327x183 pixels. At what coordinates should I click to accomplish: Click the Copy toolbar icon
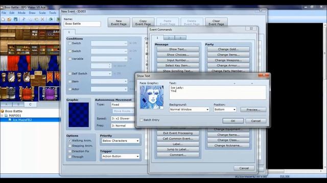pos(30,19)
